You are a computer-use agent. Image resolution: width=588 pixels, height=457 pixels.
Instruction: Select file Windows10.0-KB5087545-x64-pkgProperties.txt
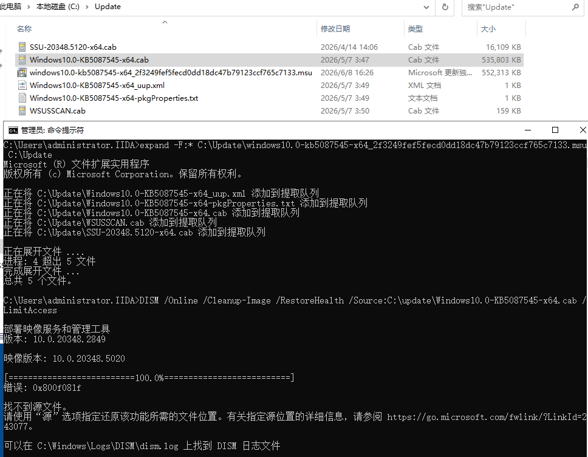pos(114,98)
